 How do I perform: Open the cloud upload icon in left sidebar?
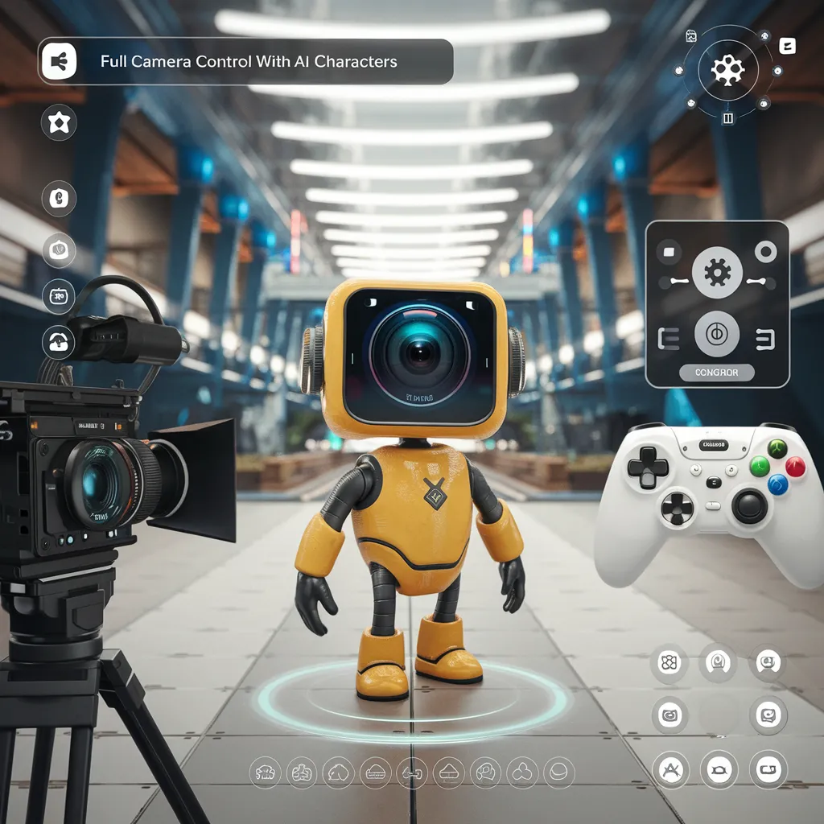click(x=59, y=341)
